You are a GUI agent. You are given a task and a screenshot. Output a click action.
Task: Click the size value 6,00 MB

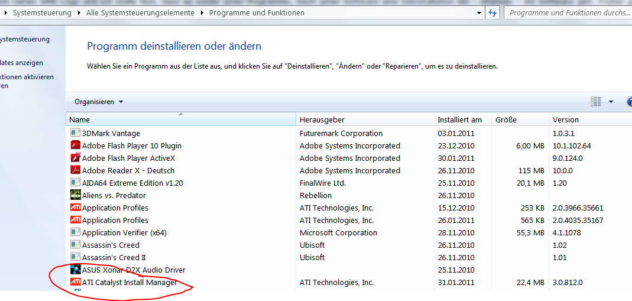point(530,145)
